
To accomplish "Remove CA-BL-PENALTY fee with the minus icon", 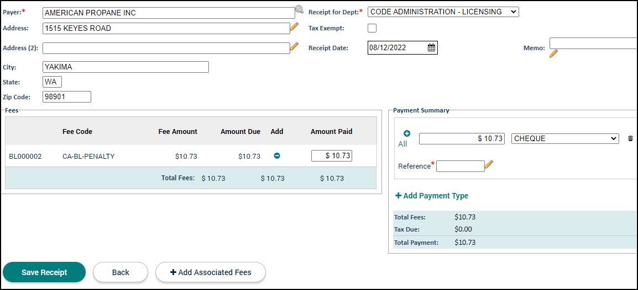I will click(276, 155).
